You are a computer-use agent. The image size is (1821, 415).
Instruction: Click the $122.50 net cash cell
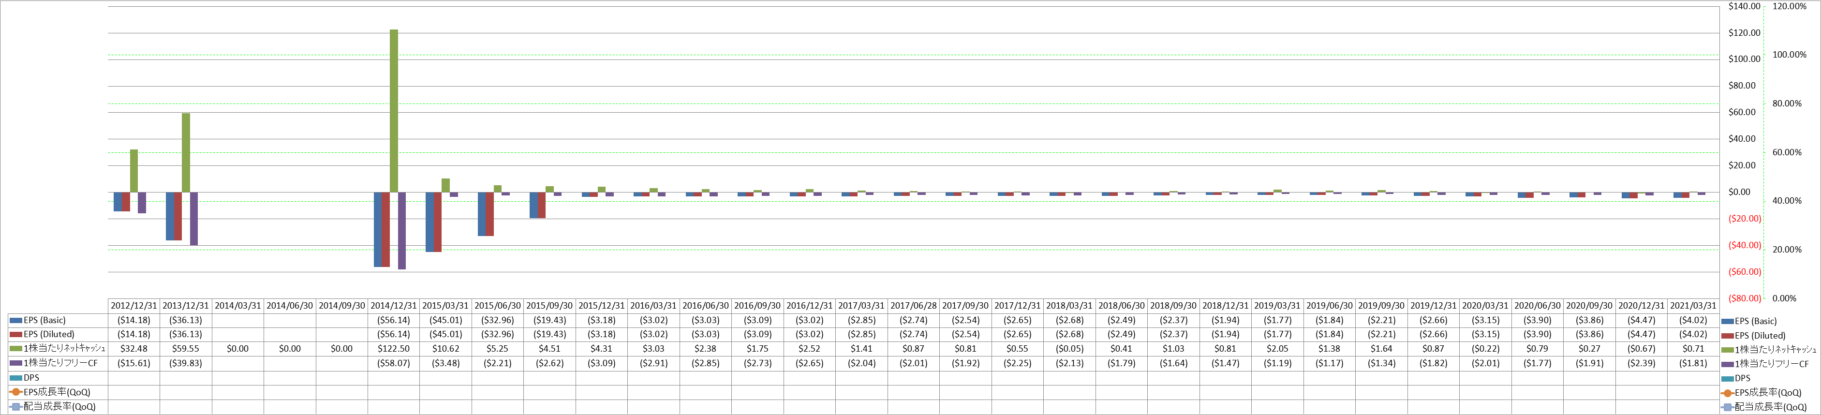[394, 349]
